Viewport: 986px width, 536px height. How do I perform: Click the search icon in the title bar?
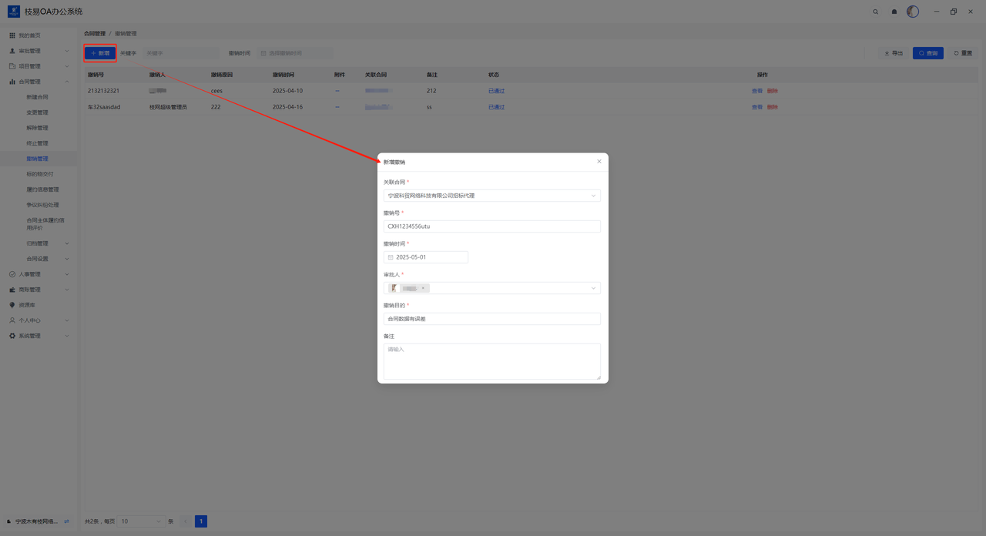pos(875,12)
